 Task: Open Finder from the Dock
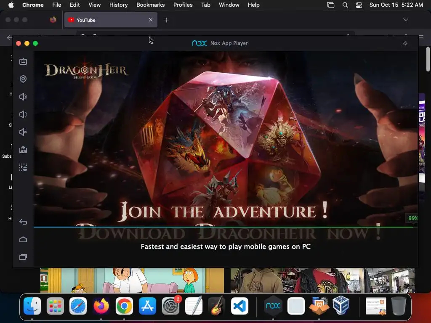[32, 306]
